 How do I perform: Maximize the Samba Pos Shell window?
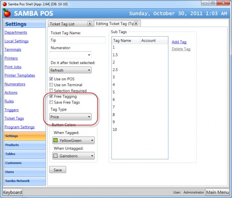pos(213,3)
